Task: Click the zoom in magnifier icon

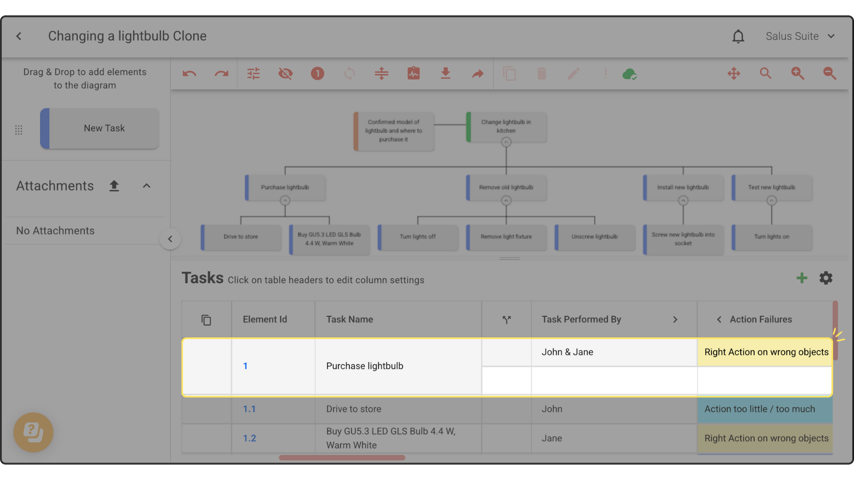Action: (798, 74)
